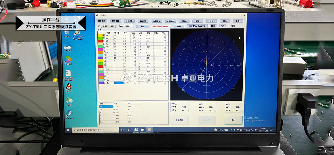Toggle the 当前显示U display switch button

click(197, 26)
